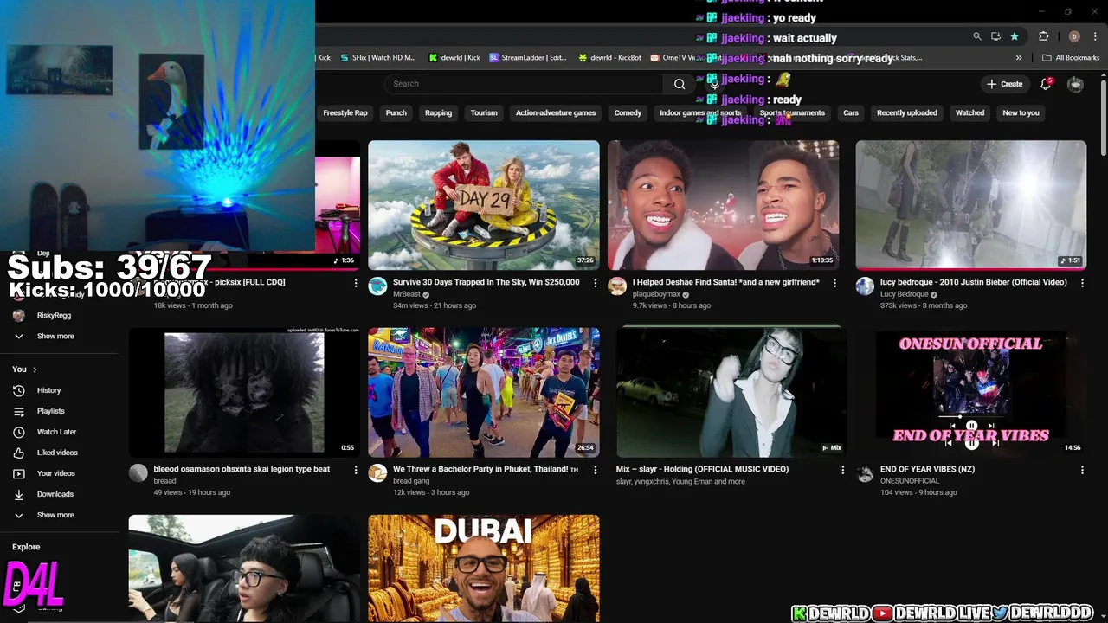Open the Phuket bachelor party thumbnail
The image size is (1108, 623).
coord(483,392)
